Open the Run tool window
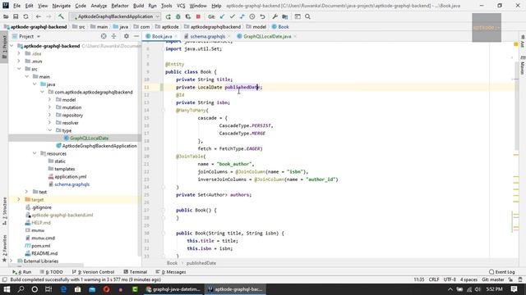 point(21,272)
